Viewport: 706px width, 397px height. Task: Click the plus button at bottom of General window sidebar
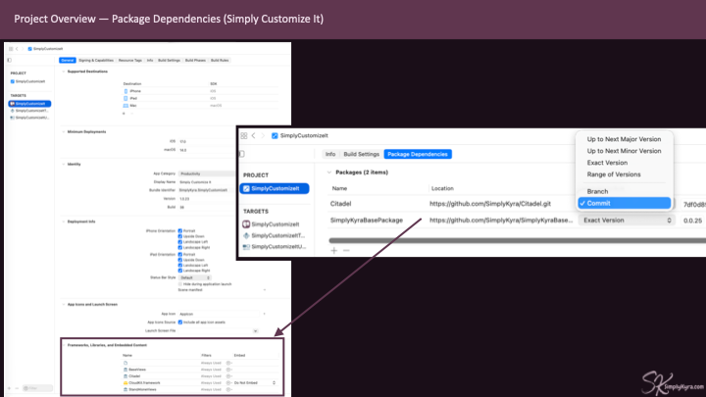point(9,388)
